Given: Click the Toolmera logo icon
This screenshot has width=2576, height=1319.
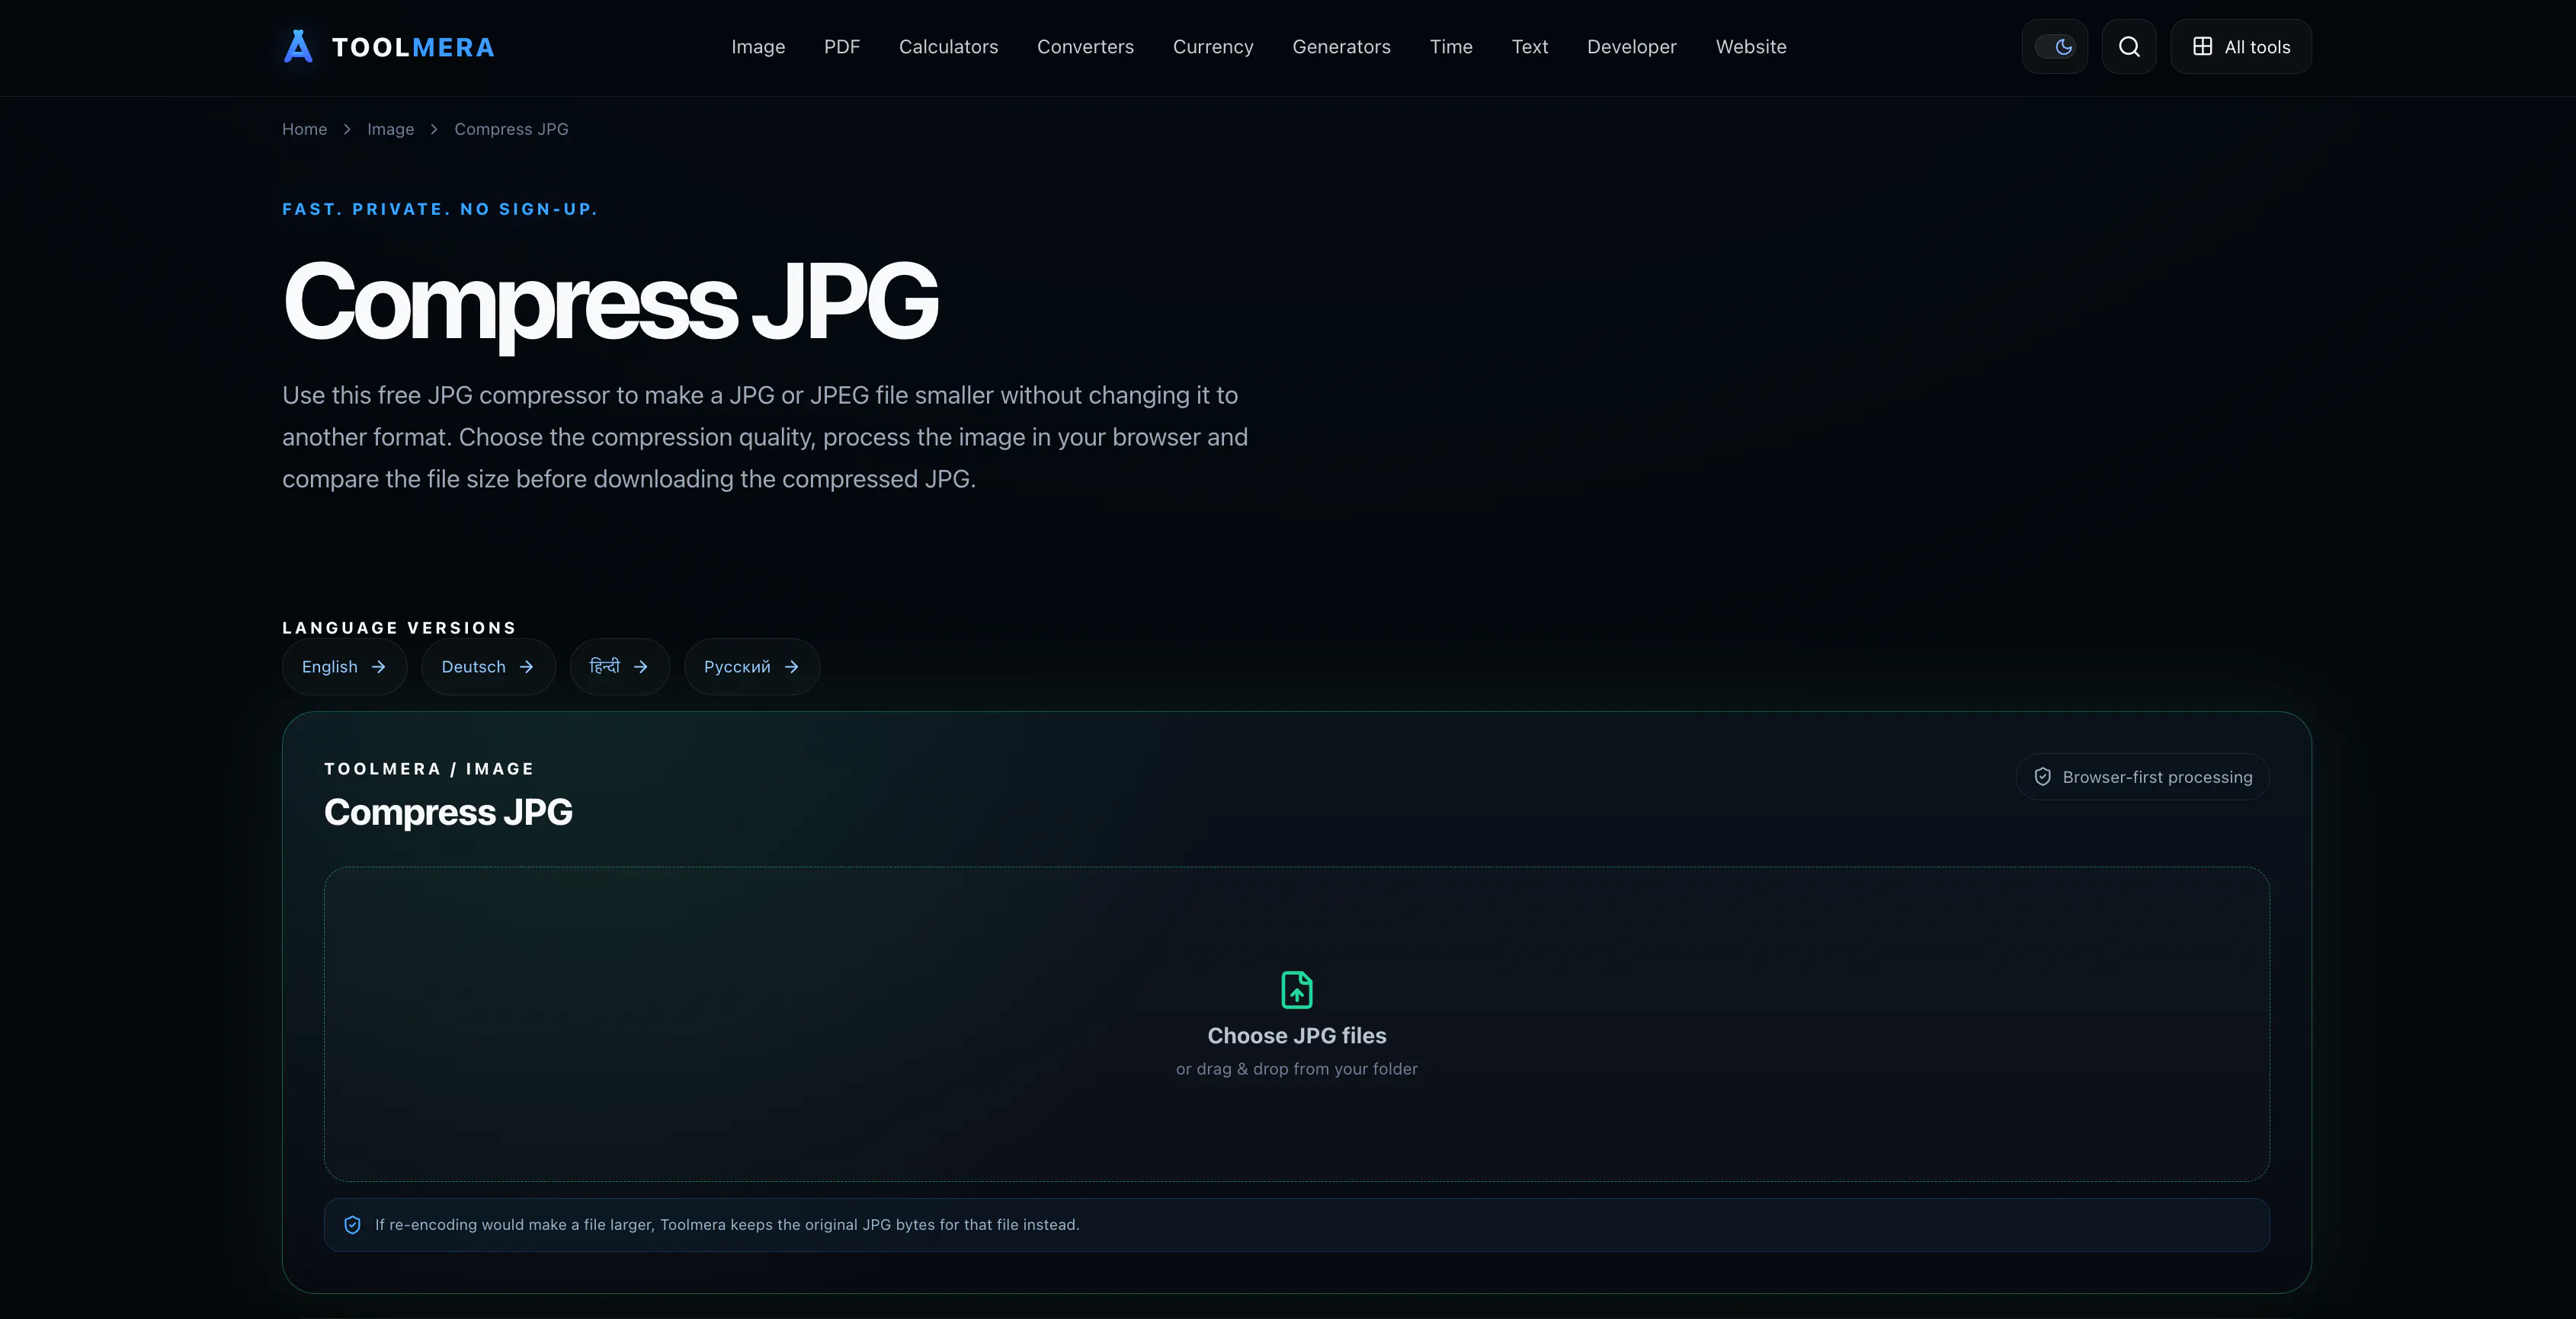Looking at the screenshot, I should (x=298, y=46).
